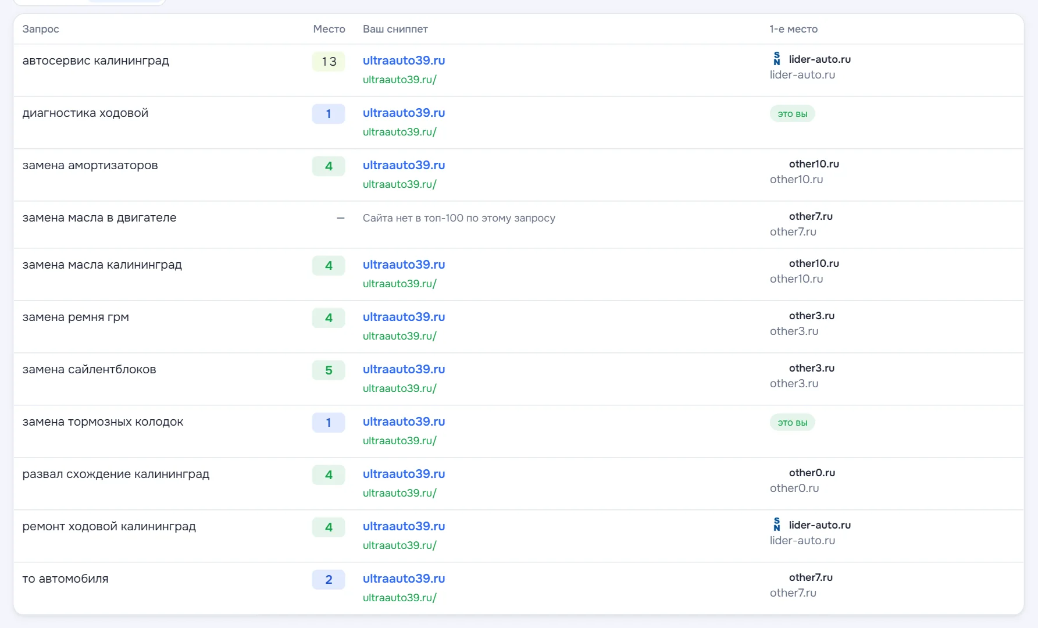The width and height of the screenshot is (1038, 628).
Task: Click lider-auto.ru favicon in автосервис калининград row
Action: click(x=776, y=59)
